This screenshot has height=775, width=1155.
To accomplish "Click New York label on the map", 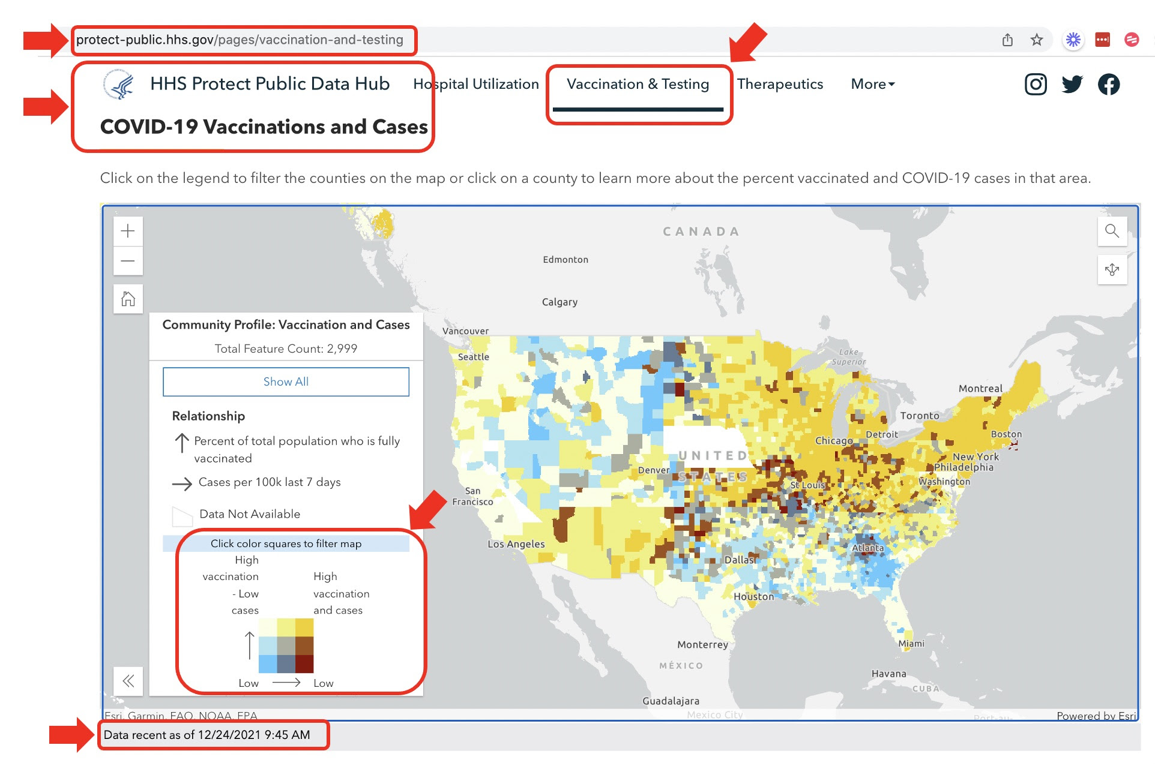I will click(x=976, y=456).
